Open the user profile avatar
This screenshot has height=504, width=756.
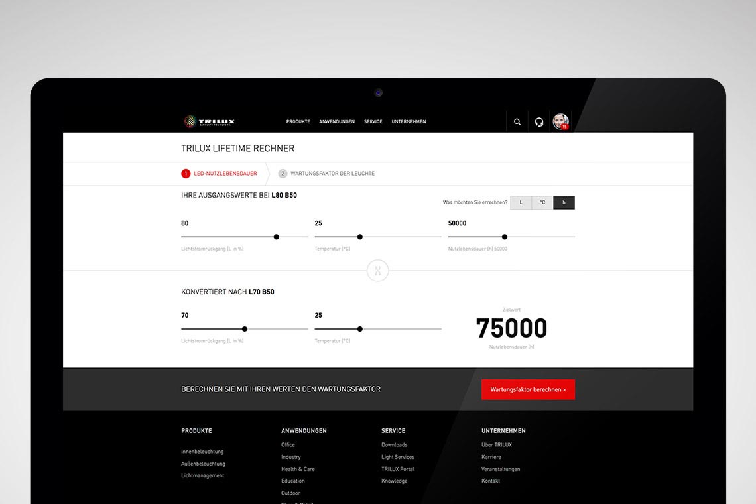tap(561, 121)
